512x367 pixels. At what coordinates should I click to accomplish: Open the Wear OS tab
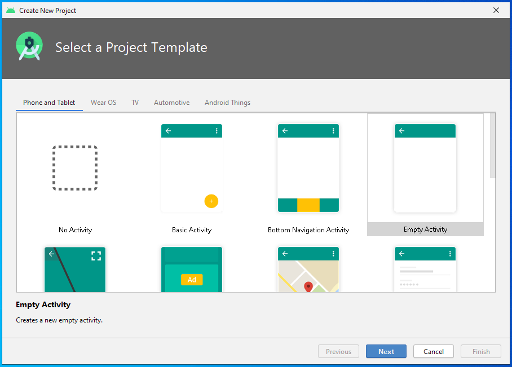[103, 103]
